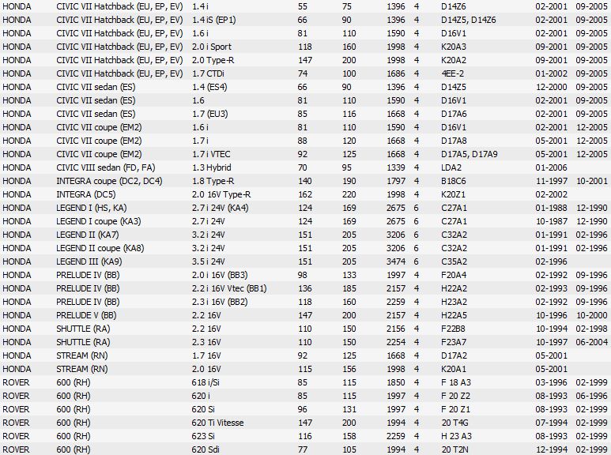The image size is (611, 455).
Task: Select the 1.7 i VTEC cell
Action: tap(211, 154)
